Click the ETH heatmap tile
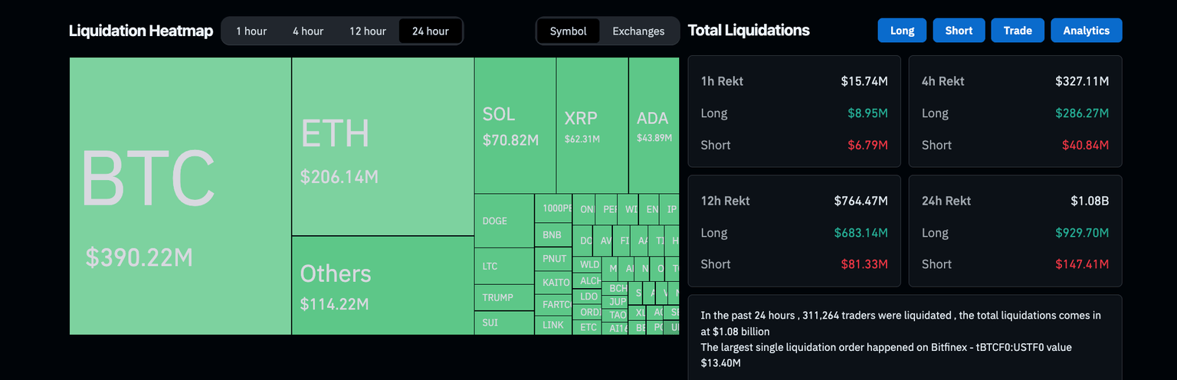1177x380 pixels. pyautogui.click(x=382, y=146)
